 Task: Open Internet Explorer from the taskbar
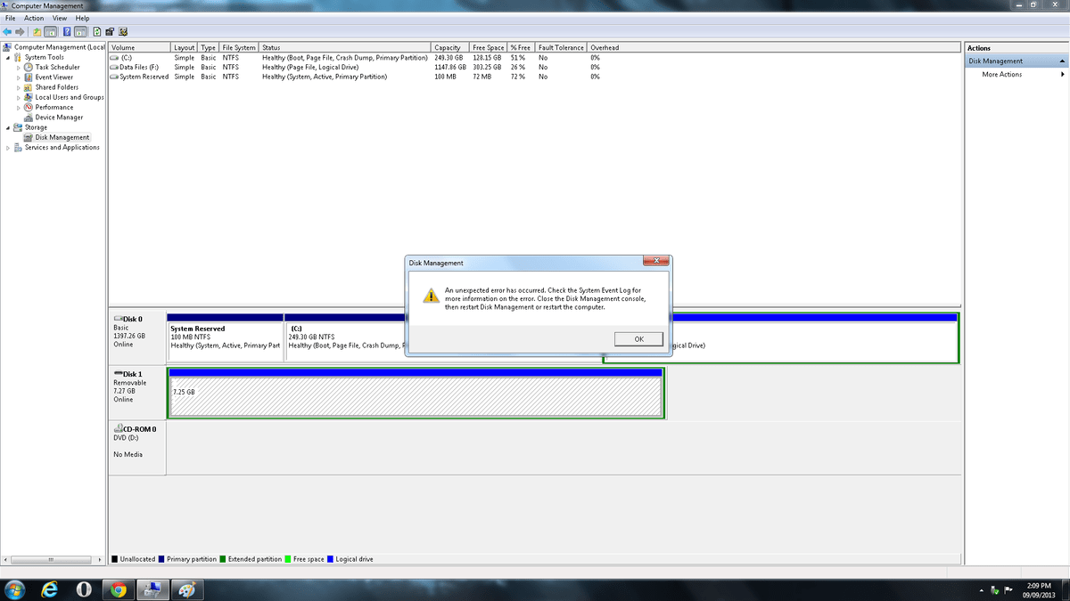click(50, 589)
